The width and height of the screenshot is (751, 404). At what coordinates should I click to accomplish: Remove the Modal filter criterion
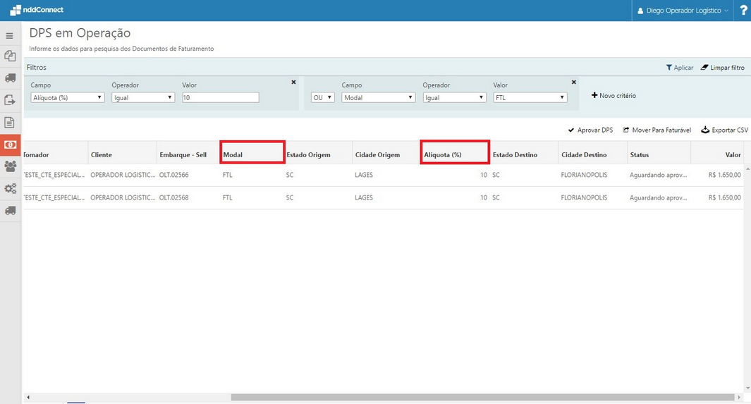point(573,82)
